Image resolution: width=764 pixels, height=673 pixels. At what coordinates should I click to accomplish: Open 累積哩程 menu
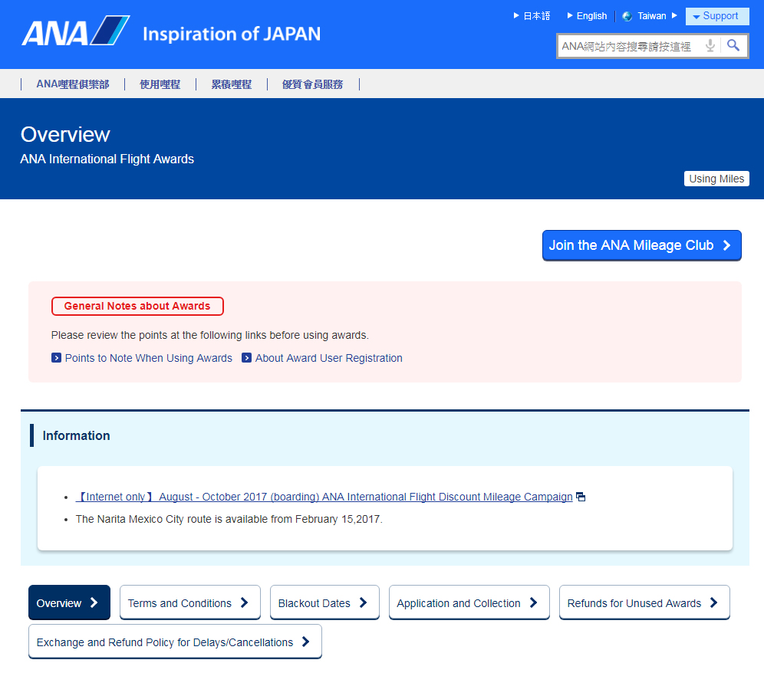pyautogui.click(x=232, y=84)
